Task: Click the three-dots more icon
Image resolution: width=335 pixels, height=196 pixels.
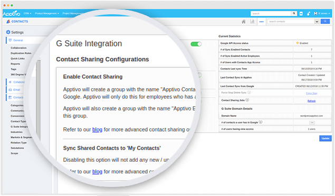Action: tap(261, 22)
